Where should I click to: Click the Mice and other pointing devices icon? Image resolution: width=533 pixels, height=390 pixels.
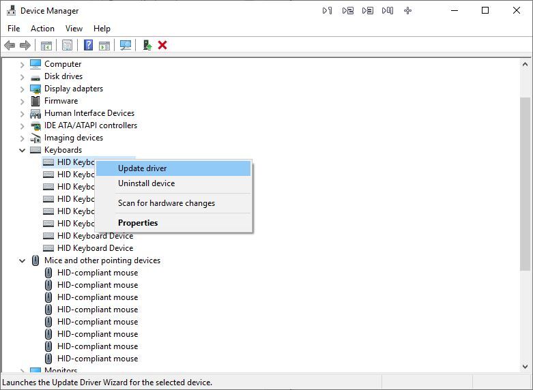coord(35,260)
